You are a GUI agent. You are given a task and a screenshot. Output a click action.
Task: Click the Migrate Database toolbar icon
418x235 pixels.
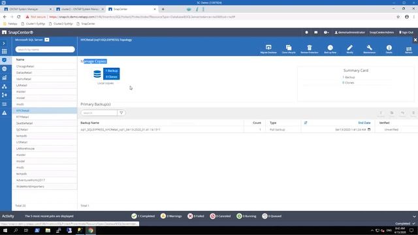[x=268, y=49]
